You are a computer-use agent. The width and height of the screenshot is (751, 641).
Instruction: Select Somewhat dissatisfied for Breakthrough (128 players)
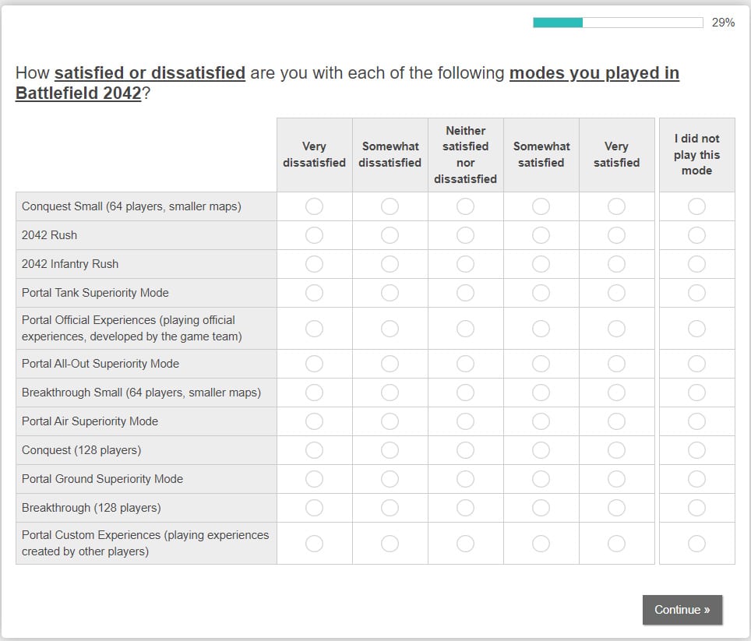pyautogui.click(x=390, y=508)
